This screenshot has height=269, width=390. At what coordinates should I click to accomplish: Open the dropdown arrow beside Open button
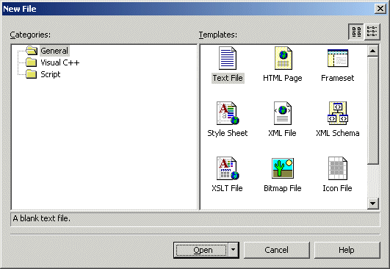point(233,250)
